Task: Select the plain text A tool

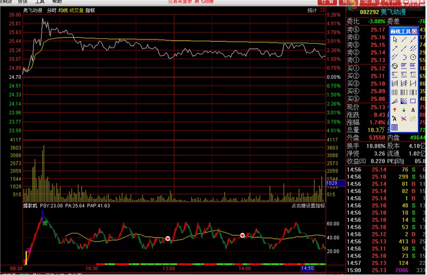Action: click(x=413, y=110)
